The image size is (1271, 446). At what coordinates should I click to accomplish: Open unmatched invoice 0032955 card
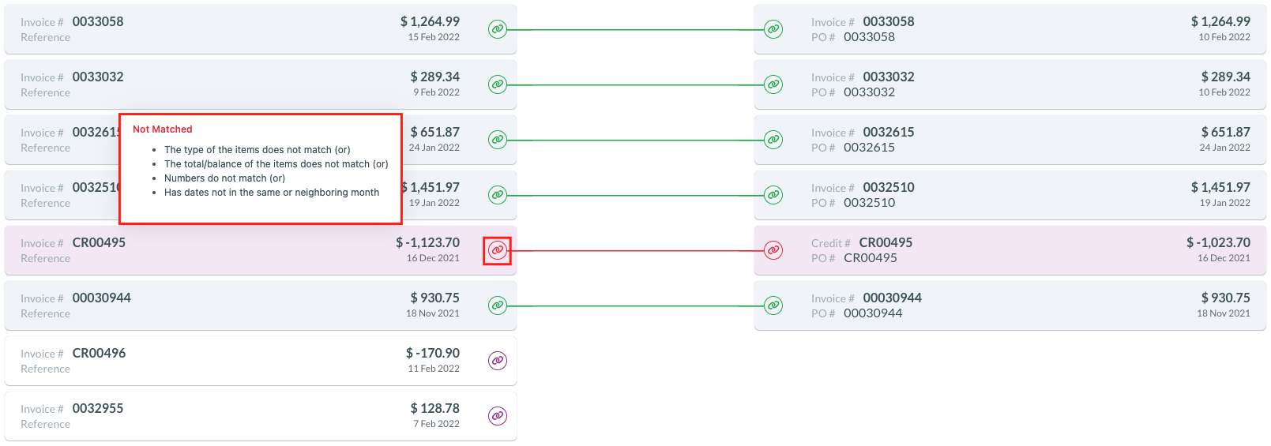[261, 416]
